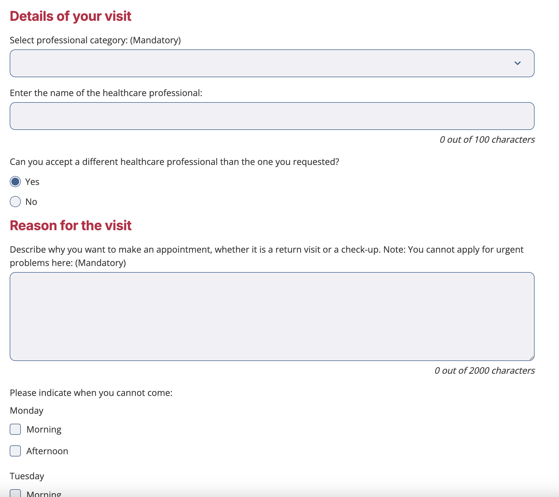Choose the No radio button
This screenshot has width=559, height=497.
click(15, 202)
